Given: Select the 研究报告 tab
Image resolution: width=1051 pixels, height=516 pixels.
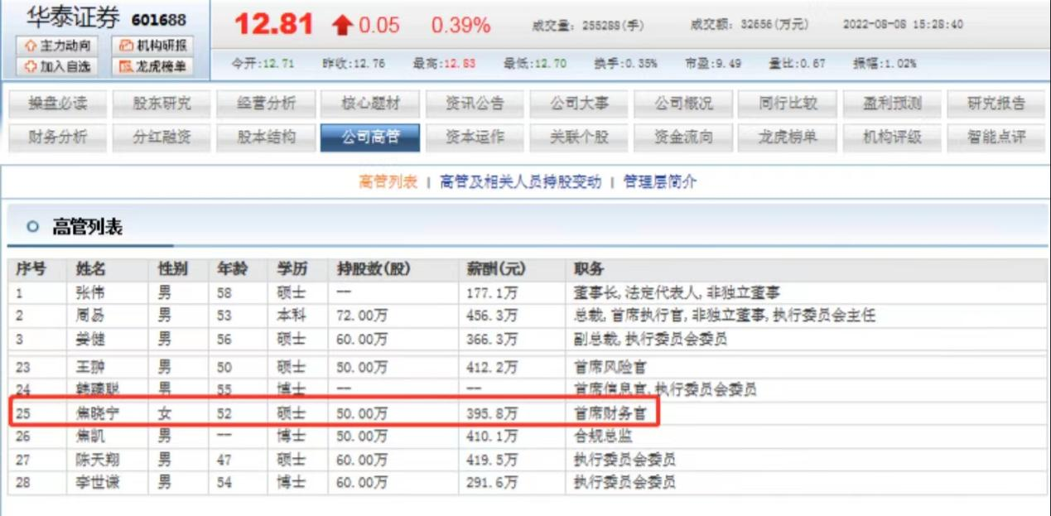Looking at the screenshot, I should pyautogui.click(x=996, y=104).
